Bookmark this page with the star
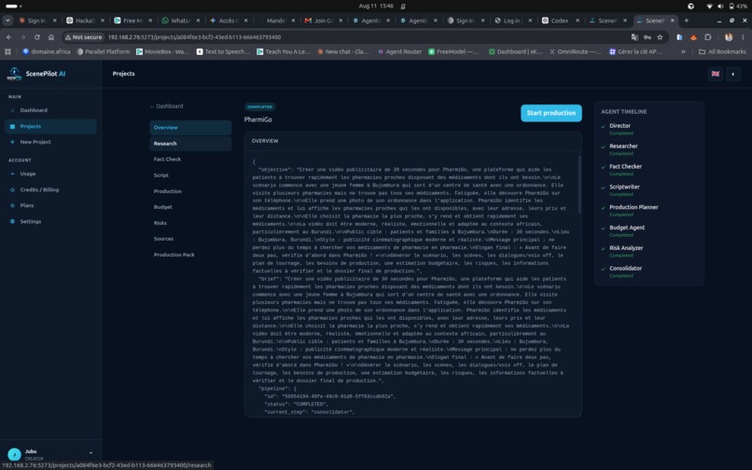 click(660, 37)
